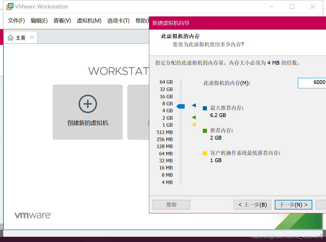This screenshot has width=326, height=242.
Task: Click the 512 MB slider label
Action: coord(165,132)
